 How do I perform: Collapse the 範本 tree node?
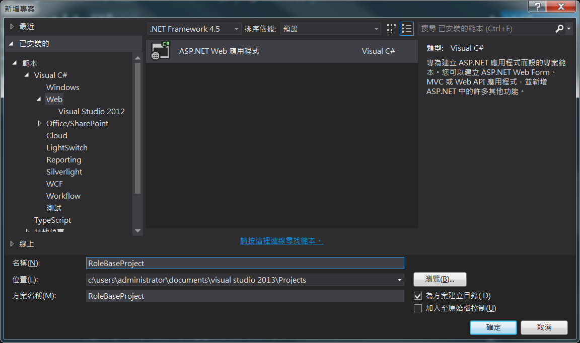(x=15, y=63)
